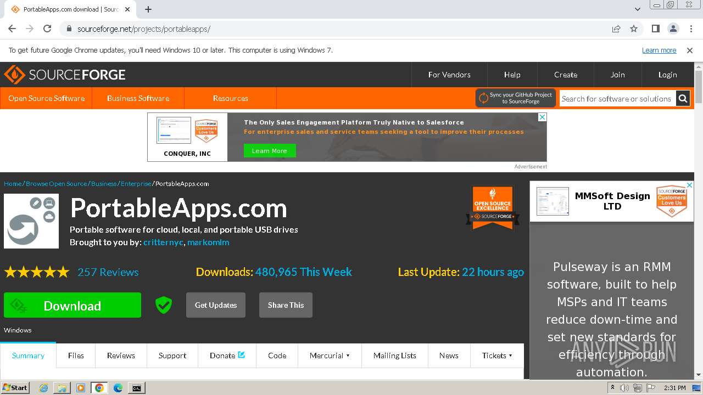This screenshot has height=395, width=703.
Task: Click the Learn More ad button
Action: [x=269, y=151]
